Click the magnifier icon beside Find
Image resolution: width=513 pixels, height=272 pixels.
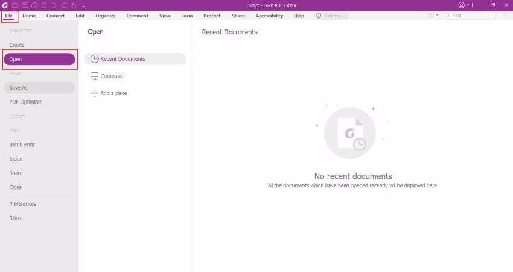[447, 16]
